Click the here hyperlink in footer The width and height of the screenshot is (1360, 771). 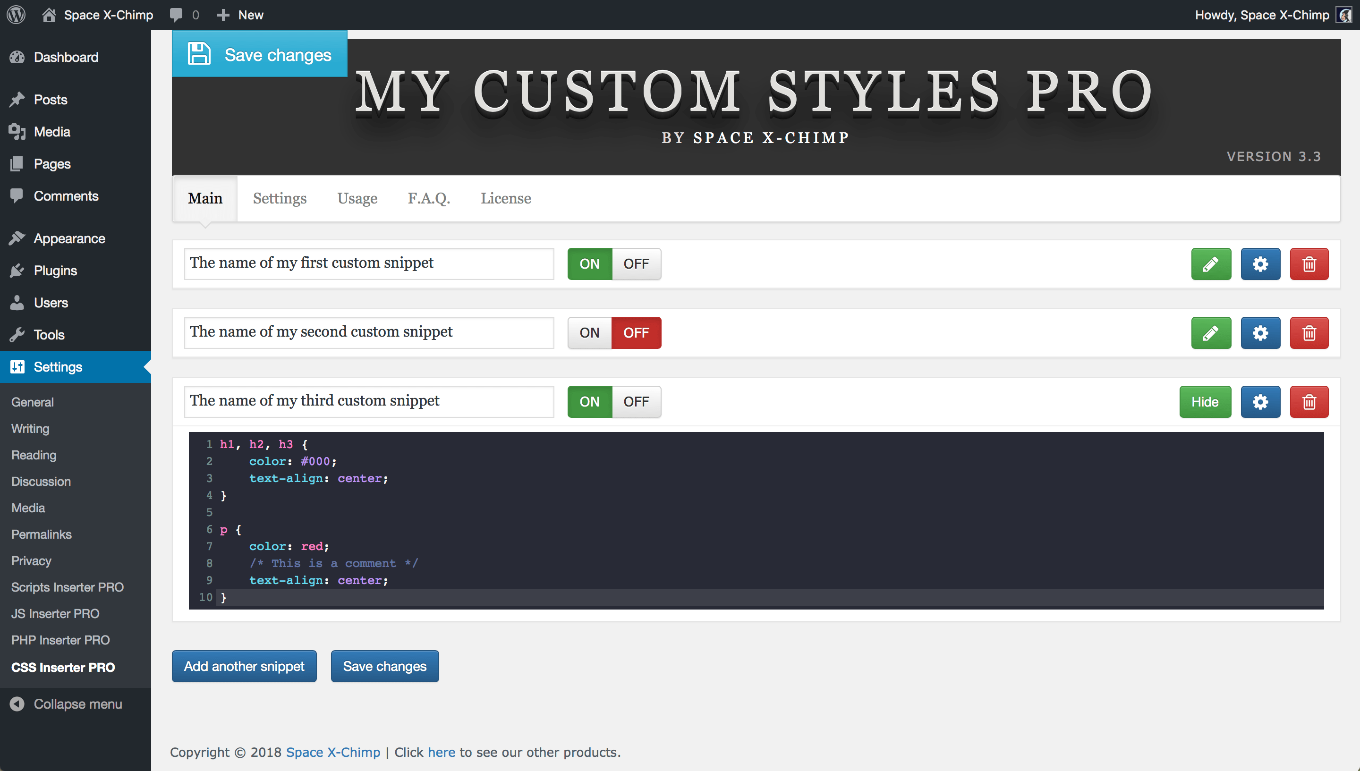[x=442, y=752]
